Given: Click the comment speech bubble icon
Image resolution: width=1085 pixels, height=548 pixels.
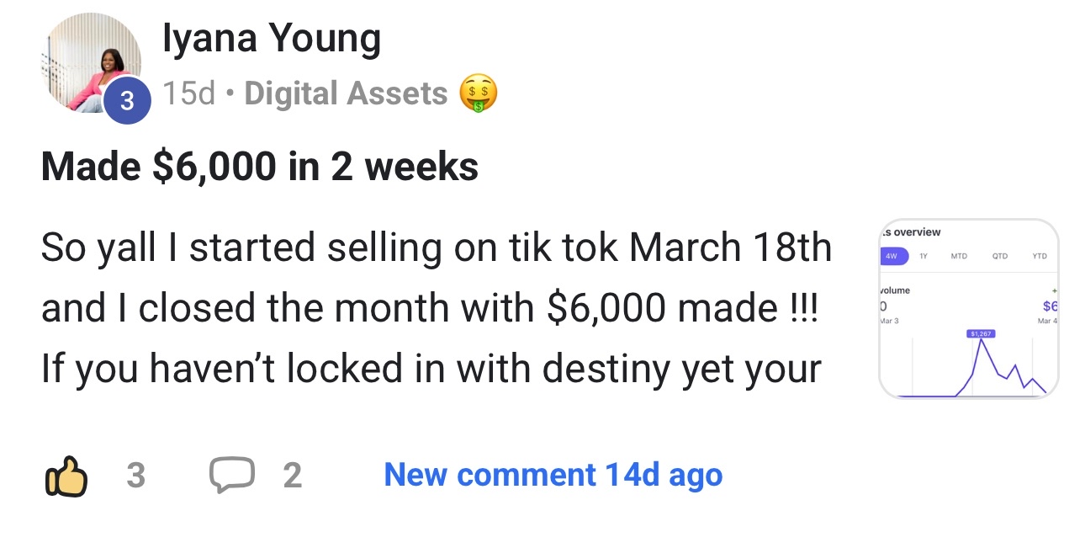Looking at the screenshot, I should (231, 476).
